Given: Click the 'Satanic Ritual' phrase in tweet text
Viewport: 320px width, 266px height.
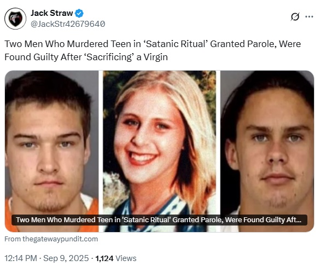Looking at the screenshot, I should point(175,44).
